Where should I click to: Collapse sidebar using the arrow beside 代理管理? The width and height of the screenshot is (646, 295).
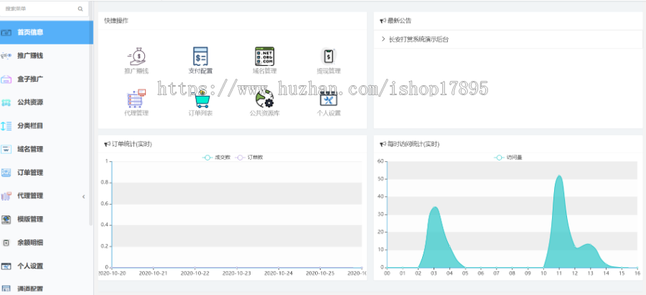(x=83, y=196)
